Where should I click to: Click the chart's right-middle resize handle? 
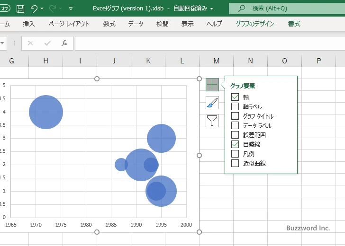click(x=199, y=155)
